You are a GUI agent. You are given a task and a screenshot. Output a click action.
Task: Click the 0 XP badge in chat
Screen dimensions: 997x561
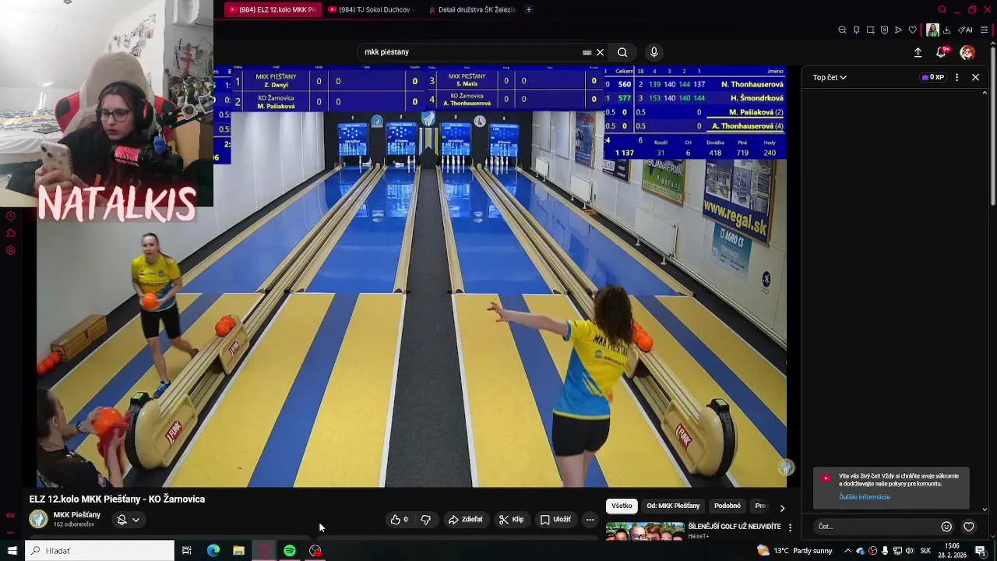pos(932,77)
